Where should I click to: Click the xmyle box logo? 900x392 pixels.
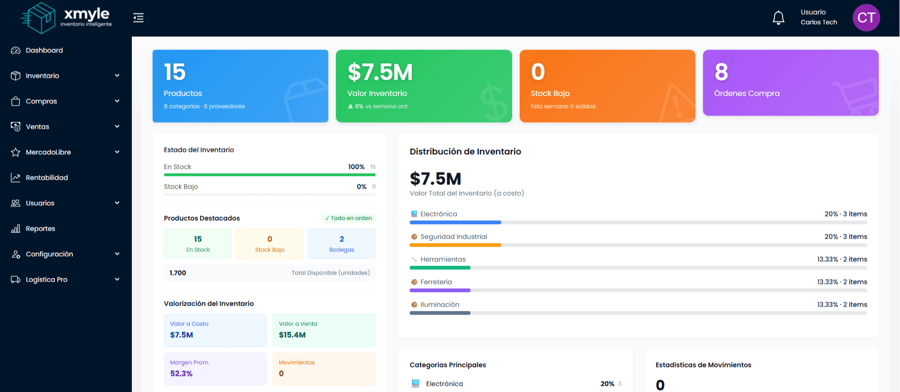pyautogui.click(x=39, y=18)
